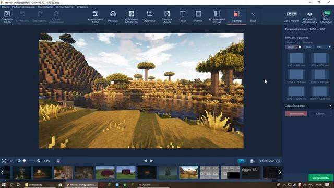Click the trash delete icon
This screenshot has height=188, width=334.
pyautogui.click(x=252, y=161)
